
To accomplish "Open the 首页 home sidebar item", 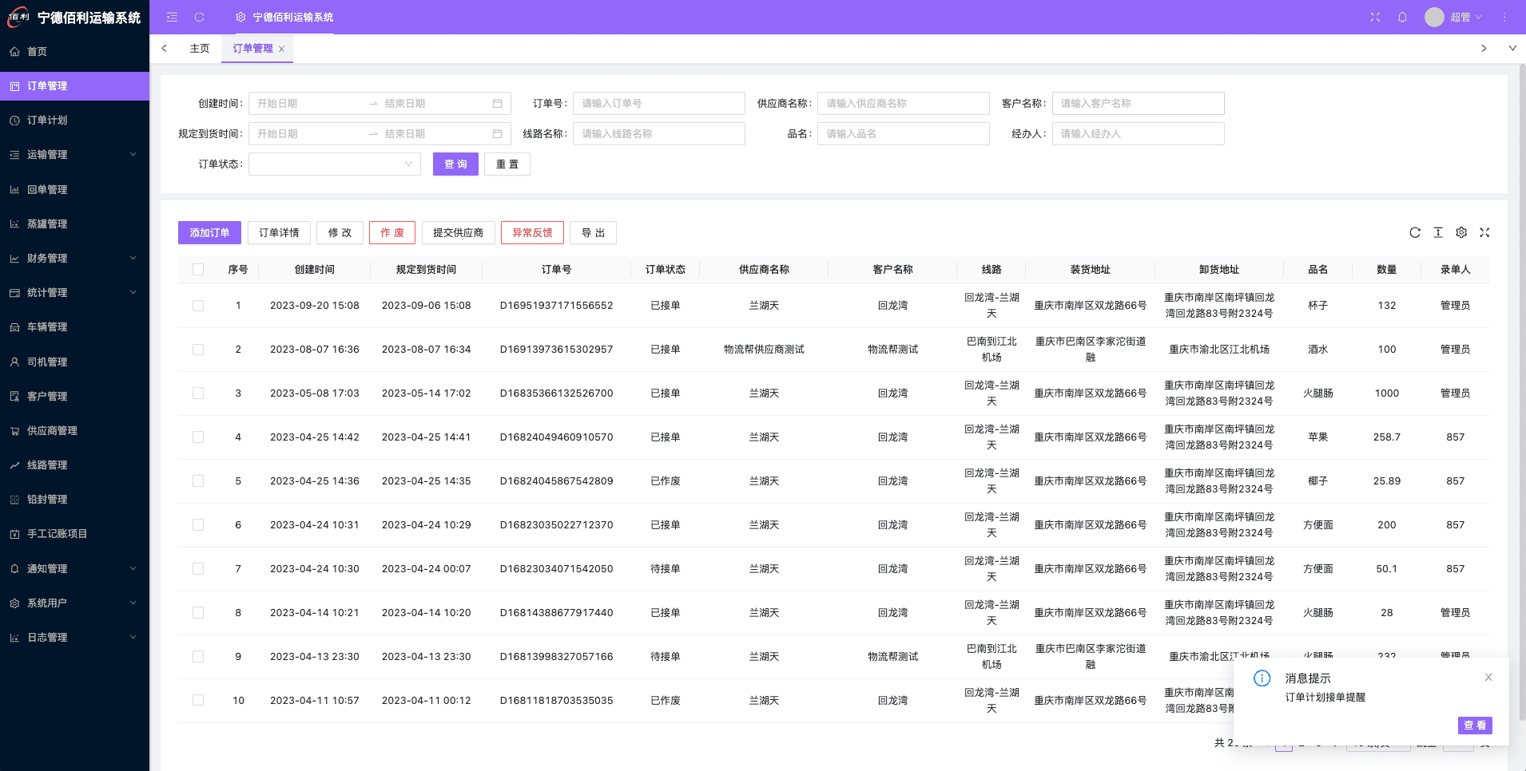I will point(74,51).
